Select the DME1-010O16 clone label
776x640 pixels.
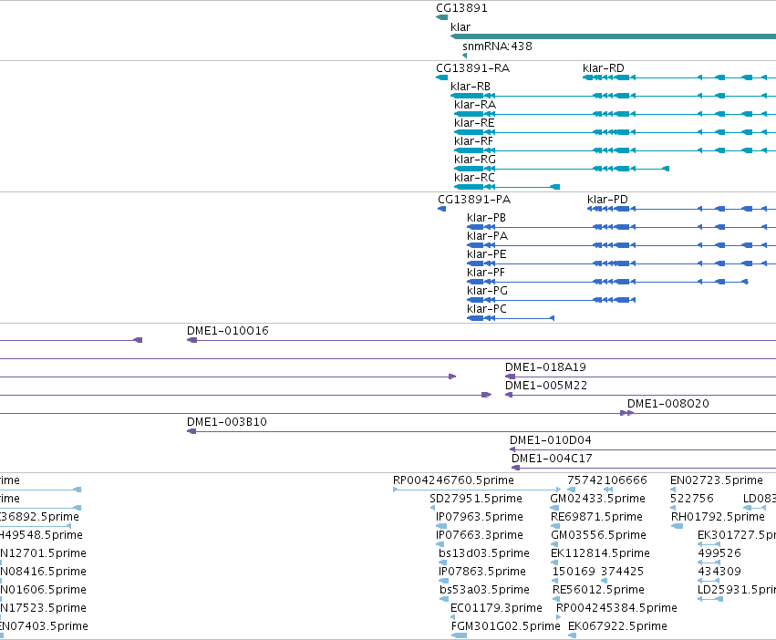tap(228, 331)
